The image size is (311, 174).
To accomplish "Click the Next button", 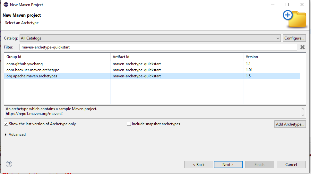I will 228,164.
